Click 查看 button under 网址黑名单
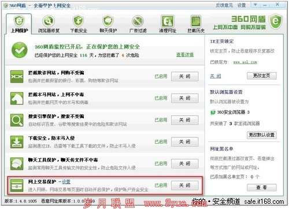289x209 pixels. (262, 187)
